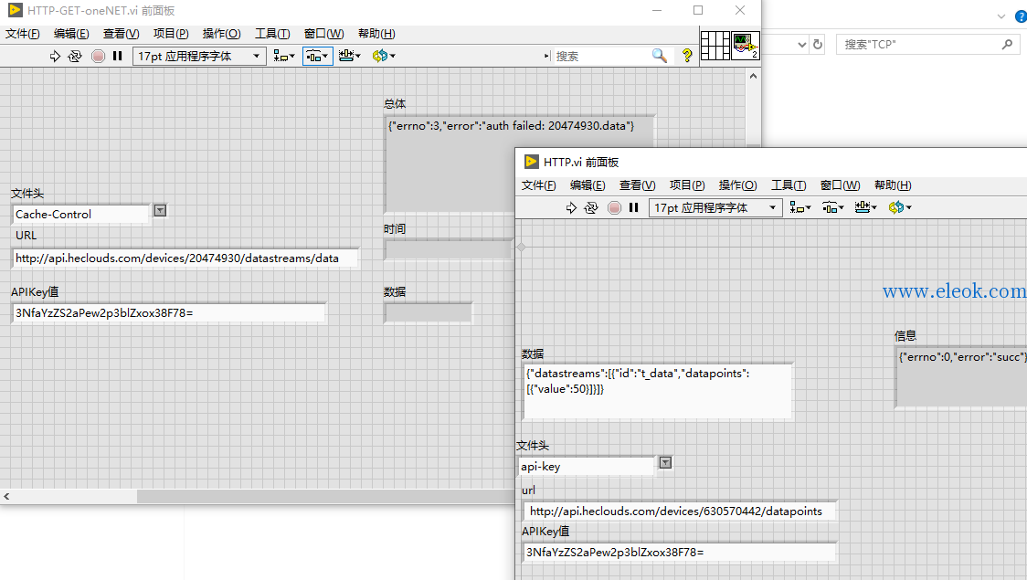Open 窗口(W) menu in HTTP-GET-oneNET window
This screenshot has height=580, width=1027.
pos(323,34)
